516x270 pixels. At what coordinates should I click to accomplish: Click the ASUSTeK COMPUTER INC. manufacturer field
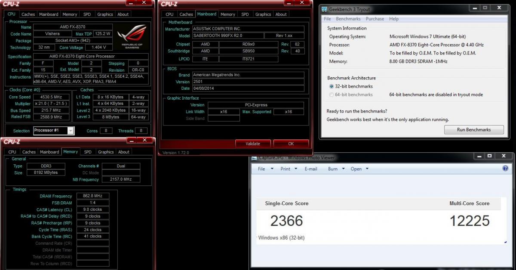tap(248, 29)
